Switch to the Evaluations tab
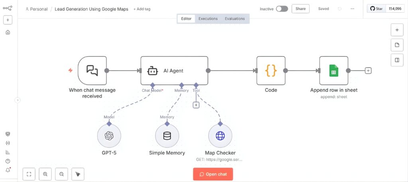 point(235,19)
